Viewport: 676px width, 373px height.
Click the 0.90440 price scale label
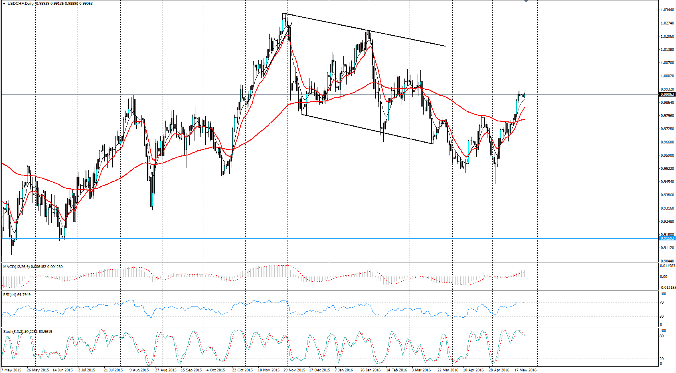[667, 261]
